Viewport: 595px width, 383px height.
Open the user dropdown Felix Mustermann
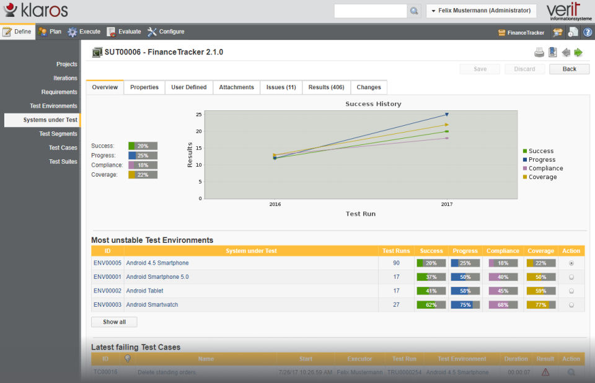coord(481,11)
